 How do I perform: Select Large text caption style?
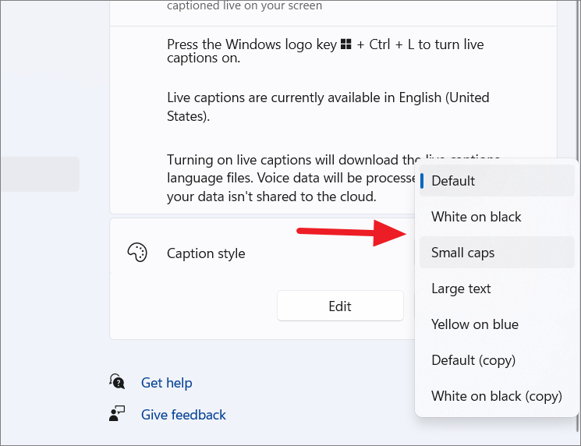(497, 288)
